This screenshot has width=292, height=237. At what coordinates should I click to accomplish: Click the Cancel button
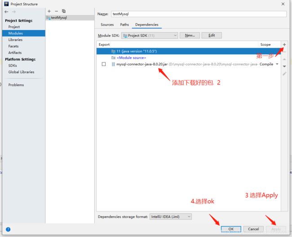tap(253, 229)
